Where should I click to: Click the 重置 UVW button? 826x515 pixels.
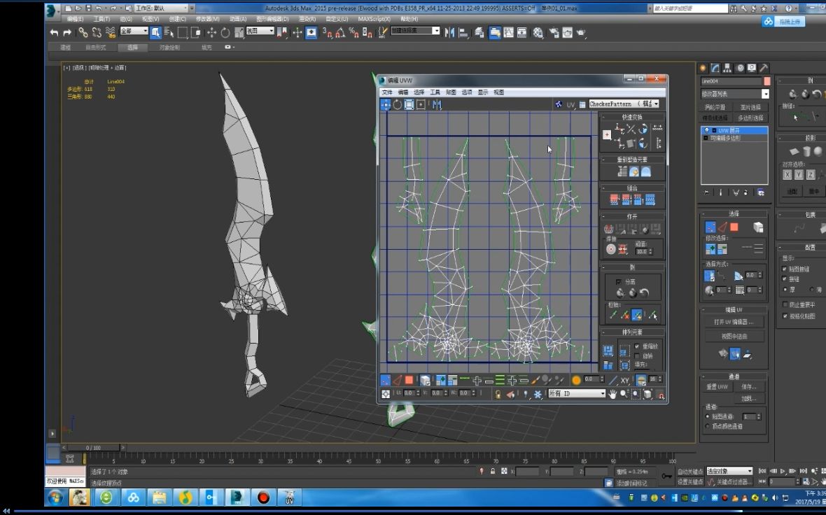717,386
